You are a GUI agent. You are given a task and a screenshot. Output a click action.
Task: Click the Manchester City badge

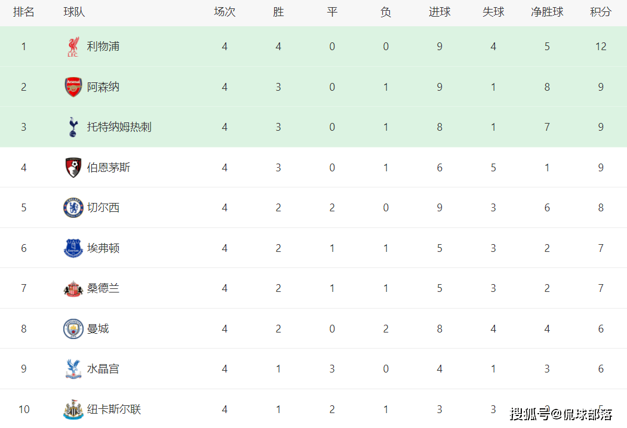(x=73, y=329)
